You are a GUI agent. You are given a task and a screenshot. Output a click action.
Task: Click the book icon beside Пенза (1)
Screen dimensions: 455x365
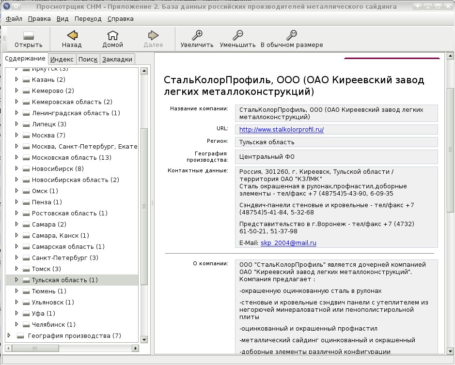point(26,202)
